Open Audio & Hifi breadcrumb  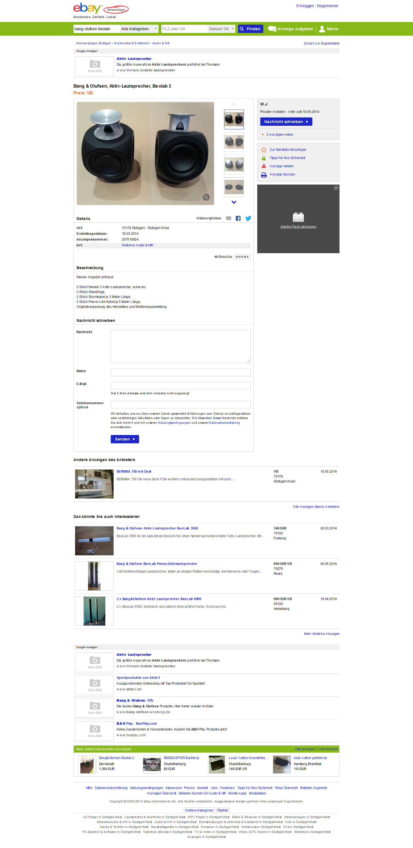click(161, 43)
